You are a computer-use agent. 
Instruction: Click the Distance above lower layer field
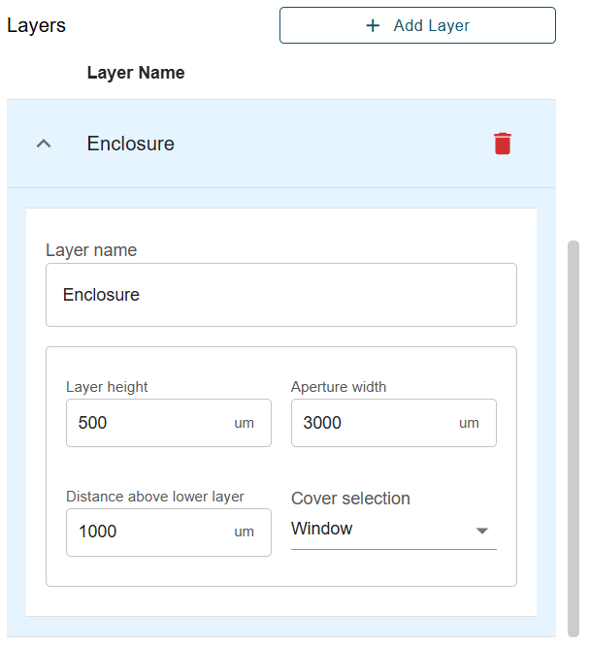146,532
